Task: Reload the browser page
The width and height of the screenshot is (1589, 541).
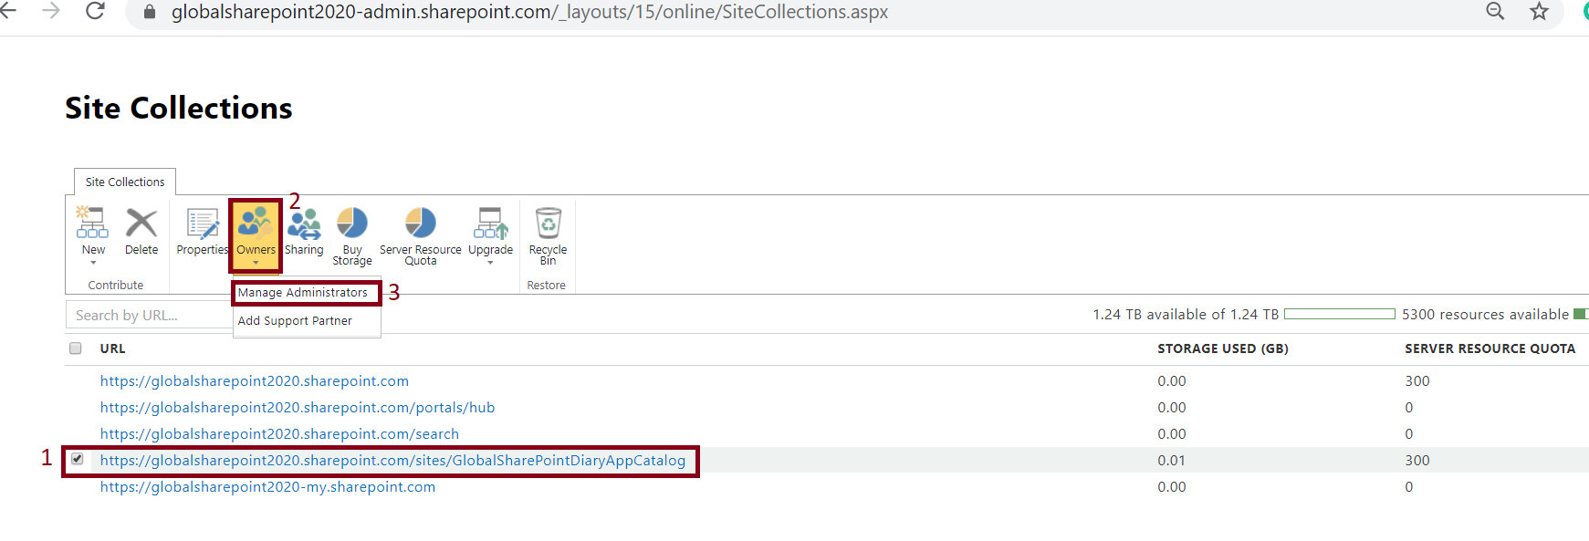Action: [x=95, y=12]
